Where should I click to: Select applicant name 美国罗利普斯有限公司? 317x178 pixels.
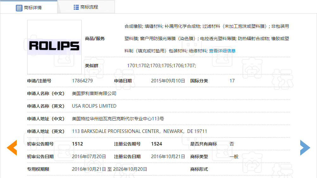[x=94, y=93]
